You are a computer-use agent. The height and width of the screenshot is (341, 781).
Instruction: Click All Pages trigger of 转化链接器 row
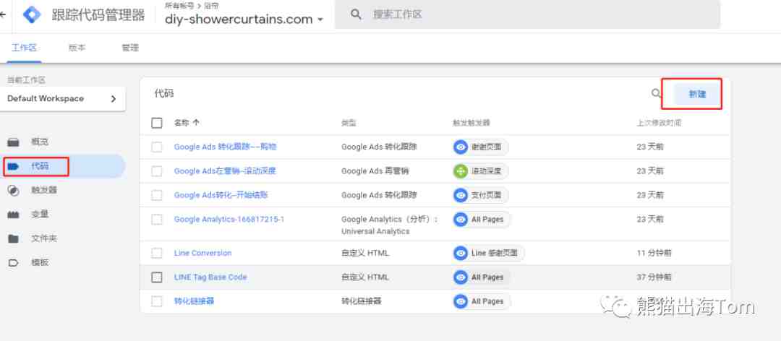(x=481, y=302)
